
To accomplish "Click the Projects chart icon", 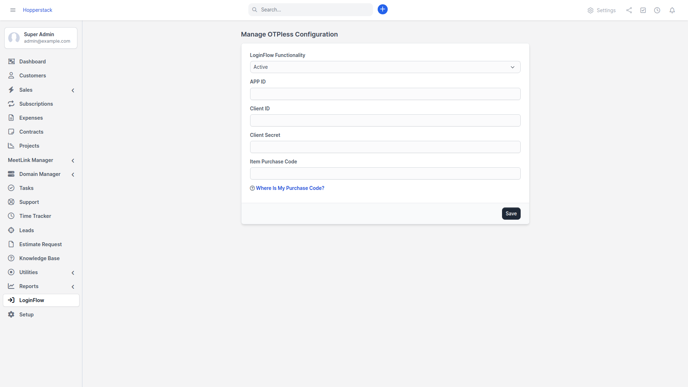I will [11, 146].
